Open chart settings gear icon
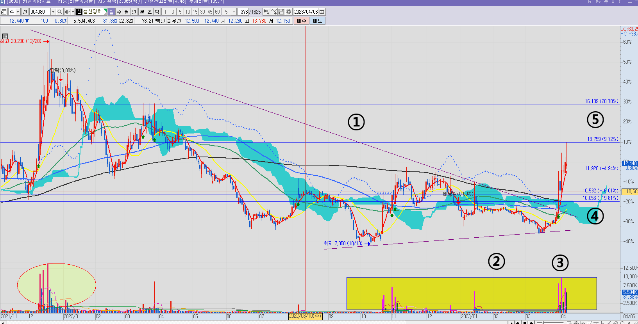 (289, 12)
